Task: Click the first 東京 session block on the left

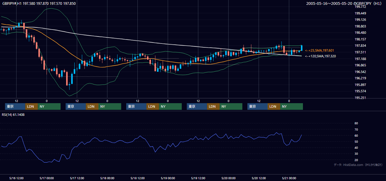Action: pos(15,106)
